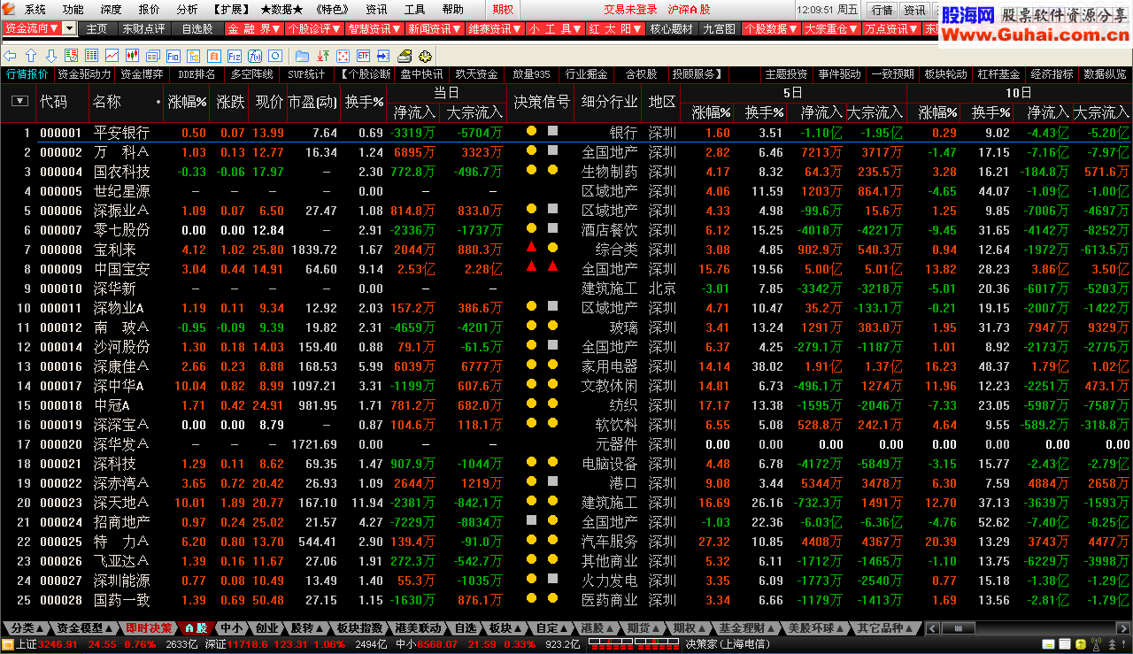
Task: Sort by the 涨幅% column header
Action: click(187, 102)
